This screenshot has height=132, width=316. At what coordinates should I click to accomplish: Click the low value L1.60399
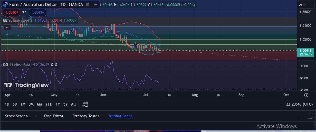click(139, 5)
